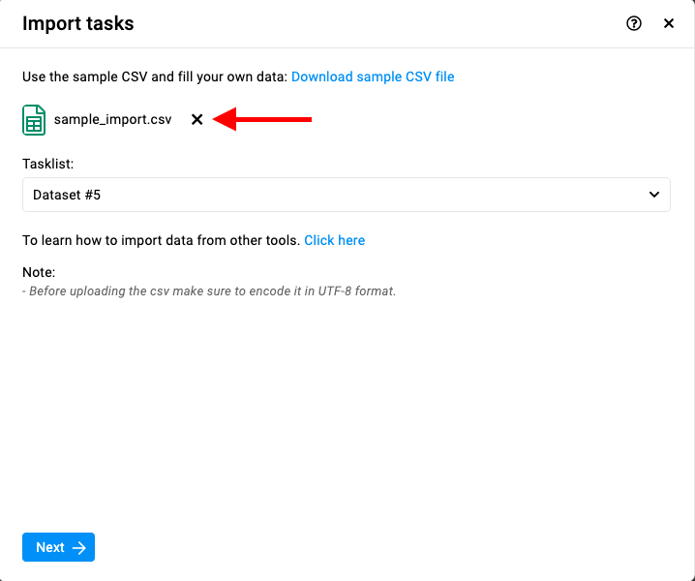
Task: Open help via the question mark icon
Action: (x=634, y=23)
